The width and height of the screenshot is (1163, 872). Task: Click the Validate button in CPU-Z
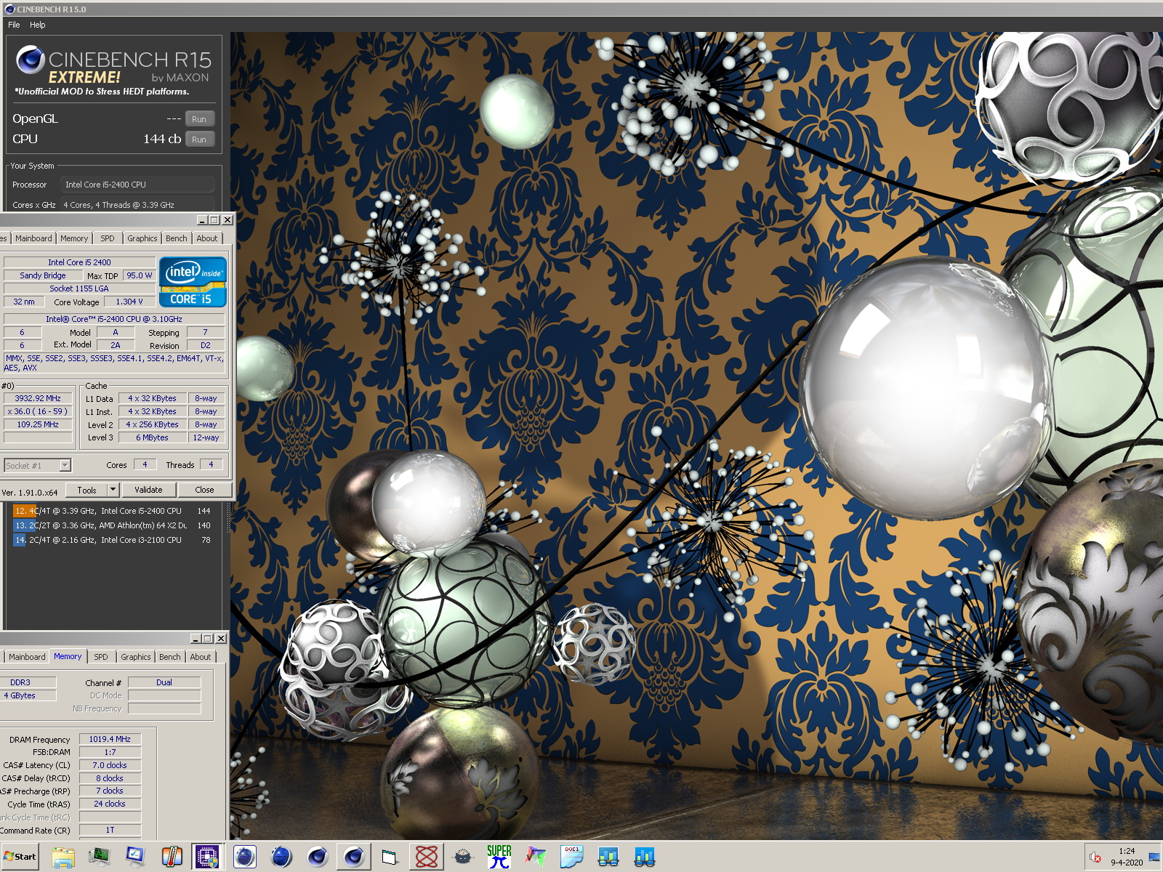tap(148, 490)
